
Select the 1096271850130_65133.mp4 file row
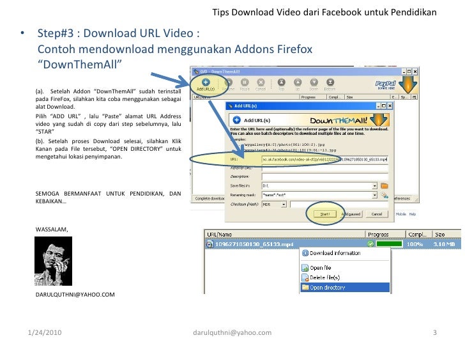coord(333,244)
